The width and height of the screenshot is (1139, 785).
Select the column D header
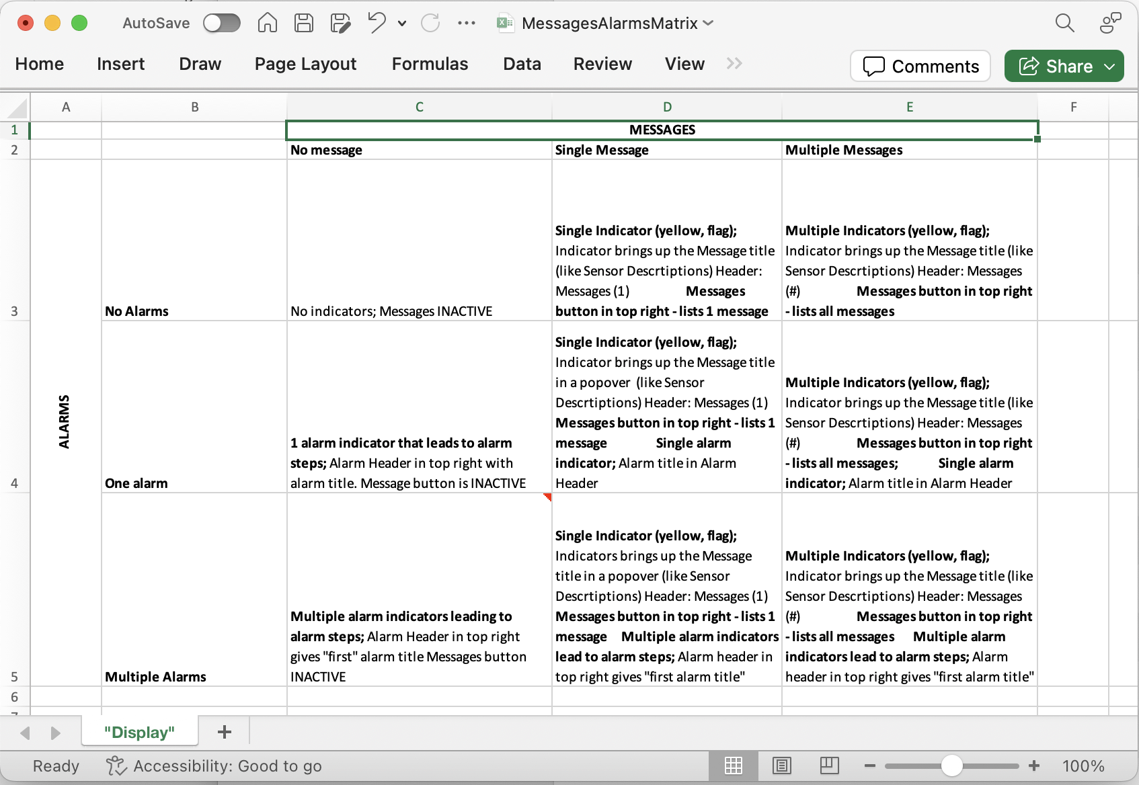tap(667, 107)
